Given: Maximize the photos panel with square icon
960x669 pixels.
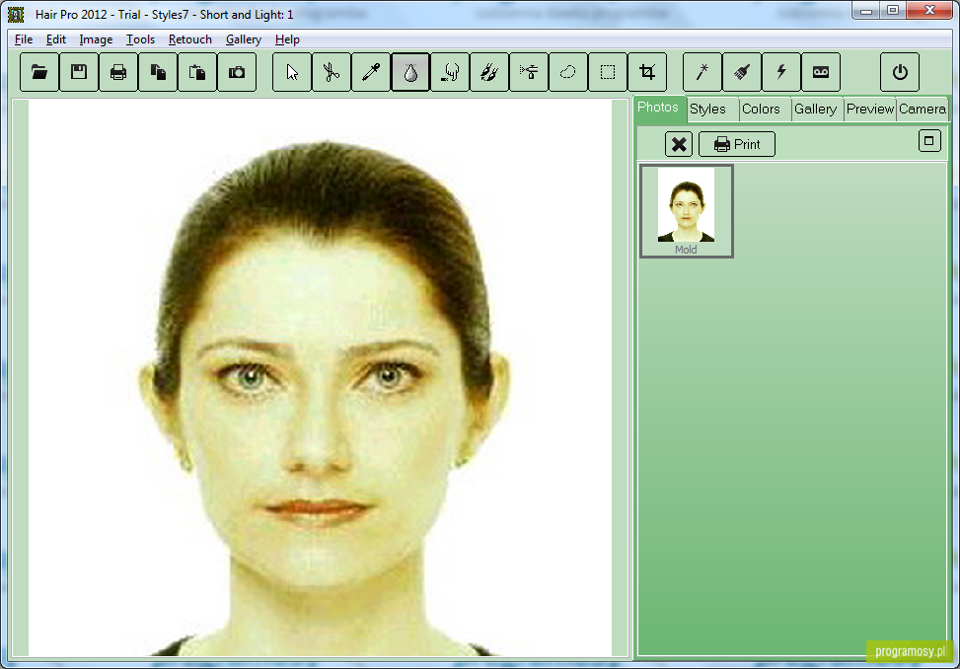Looking at the screenshot, I should click(929, 141).
